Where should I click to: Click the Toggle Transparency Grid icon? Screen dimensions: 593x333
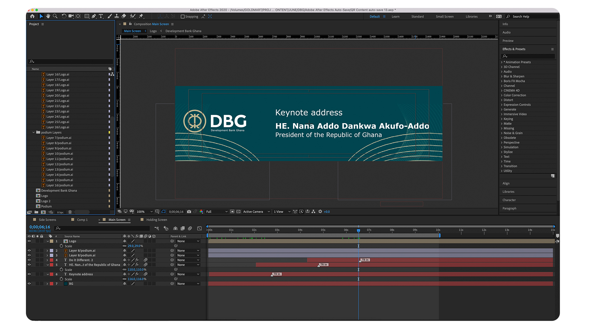(x=238, y=212)
